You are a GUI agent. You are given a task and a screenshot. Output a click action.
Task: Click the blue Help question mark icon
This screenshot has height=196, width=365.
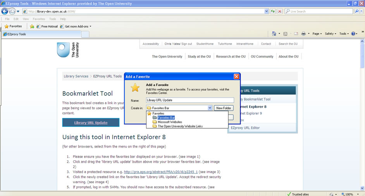coord(353,34)
